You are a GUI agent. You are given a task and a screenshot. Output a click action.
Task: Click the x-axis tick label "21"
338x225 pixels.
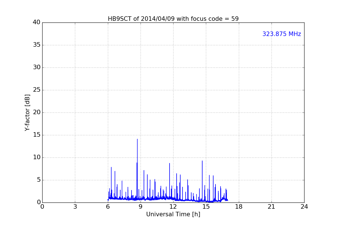coord(272,206)
